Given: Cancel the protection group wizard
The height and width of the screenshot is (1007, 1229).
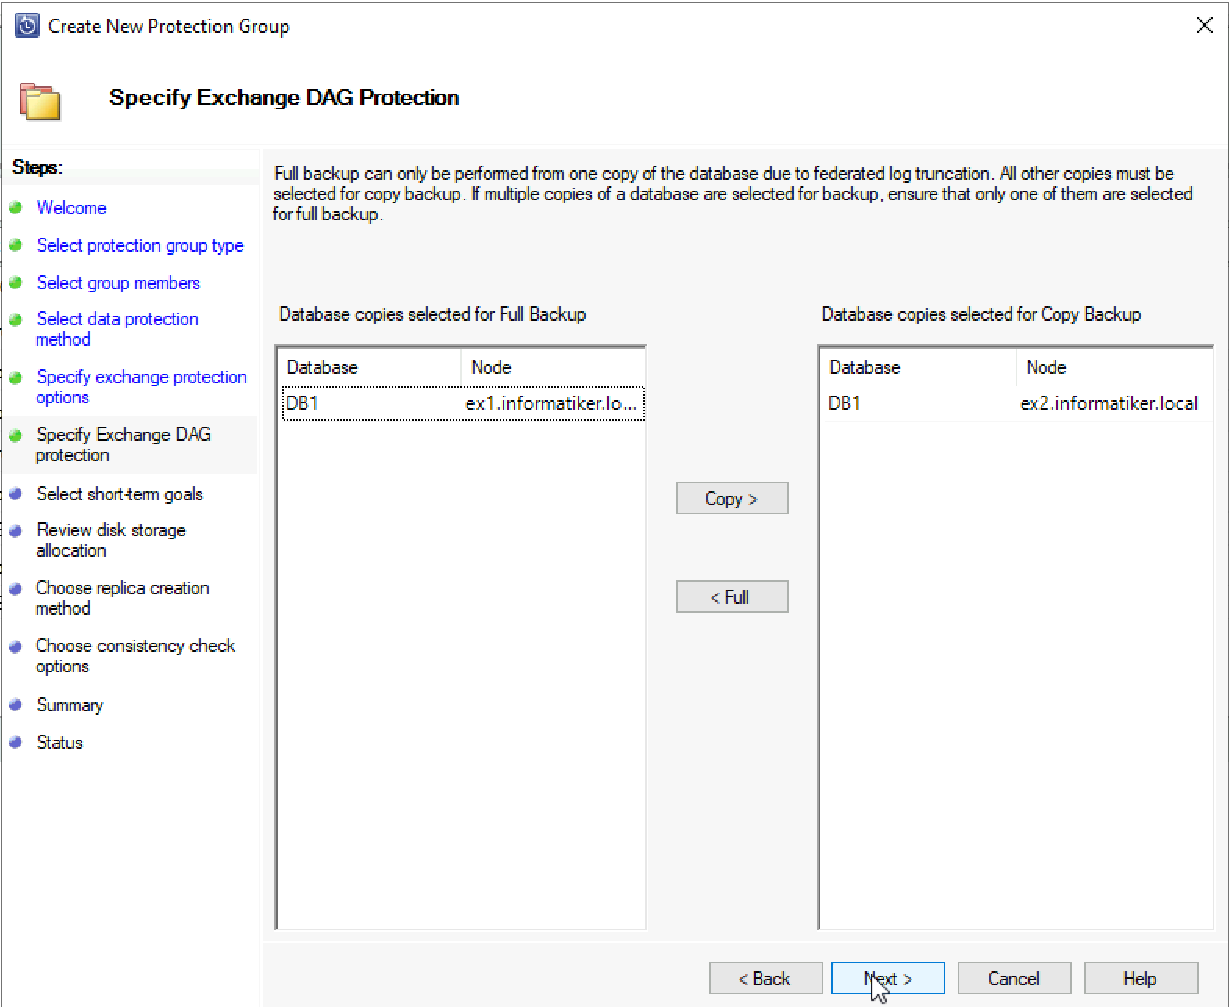Looking at the screenshot, I should click(x=1014, y=978).
